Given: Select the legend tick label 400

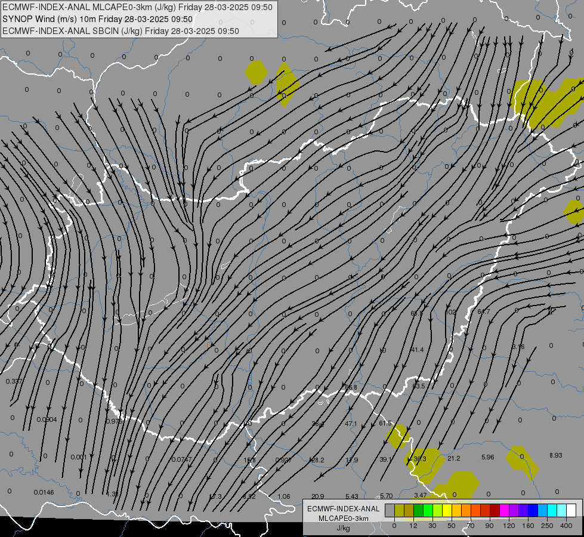Looking at the screenshot, I should point(566,526).
